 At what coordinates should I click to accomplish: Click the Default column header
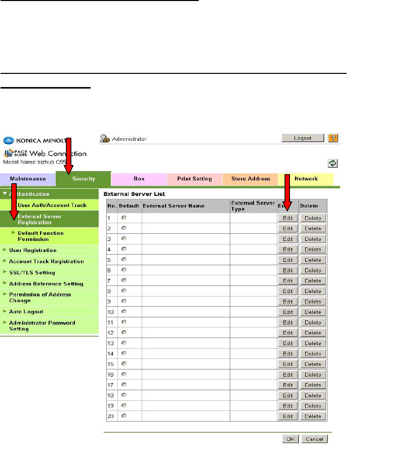(129, 206)
